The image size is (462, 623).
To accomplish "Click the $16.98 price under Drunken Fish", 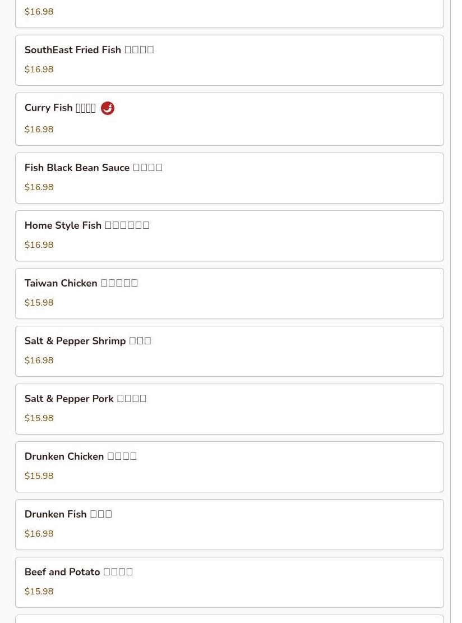I will coord(39,534).
